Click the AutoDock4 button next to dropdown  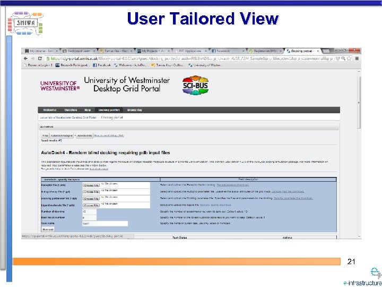coord(84,136)
